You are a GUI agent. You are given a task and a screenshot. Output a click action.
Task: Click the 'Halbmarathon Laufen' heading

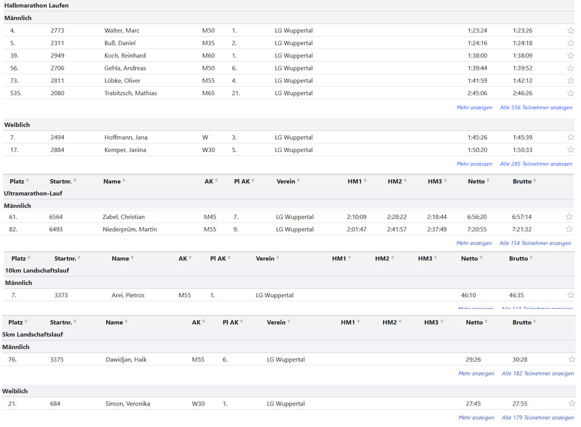[x=37, y=6]
